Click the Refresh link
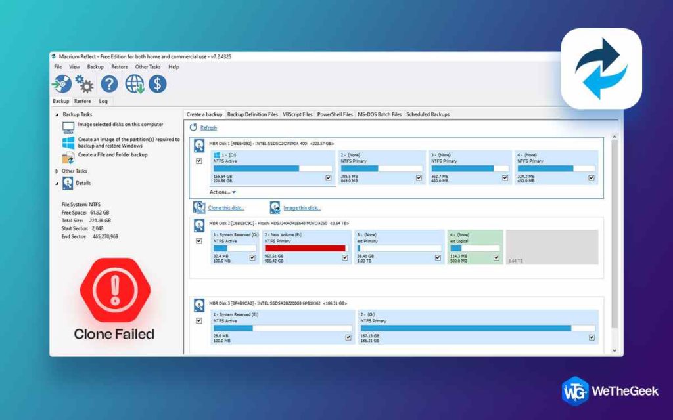Screen dimensions: 673x420 tap(207, 127)
